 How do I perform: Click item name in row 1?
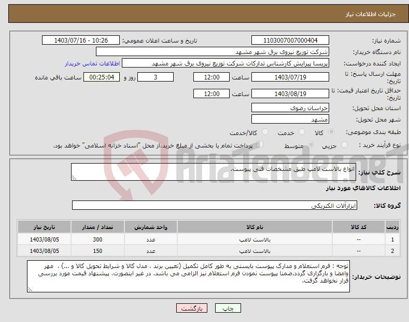pyautogui.click(x=255, y=239)
